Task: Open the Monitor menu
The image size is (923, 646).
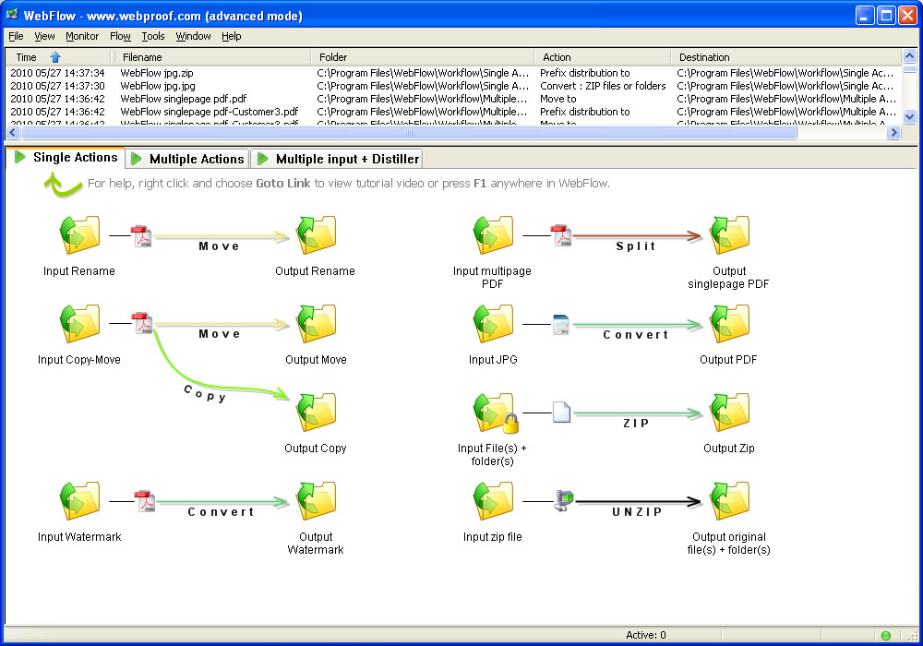Action: point(82,36)
